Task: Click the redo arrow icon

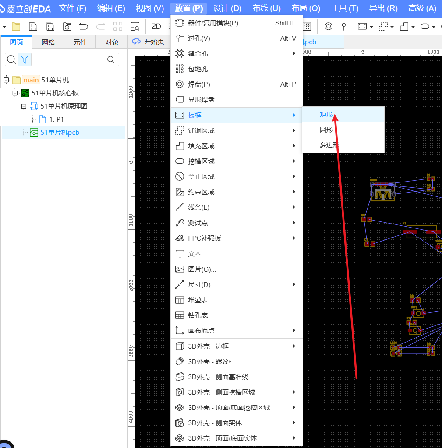Action: point(101,27)
